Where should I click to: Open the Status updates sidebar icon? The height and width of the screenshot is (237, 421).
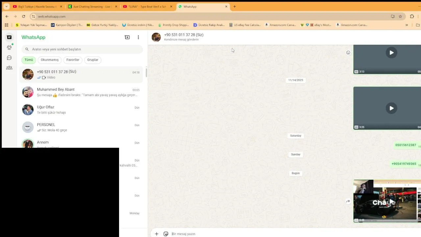pyautogui.click(x=9, y=47)
